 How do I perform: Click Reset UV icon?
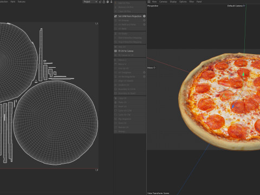pos(115,107)
